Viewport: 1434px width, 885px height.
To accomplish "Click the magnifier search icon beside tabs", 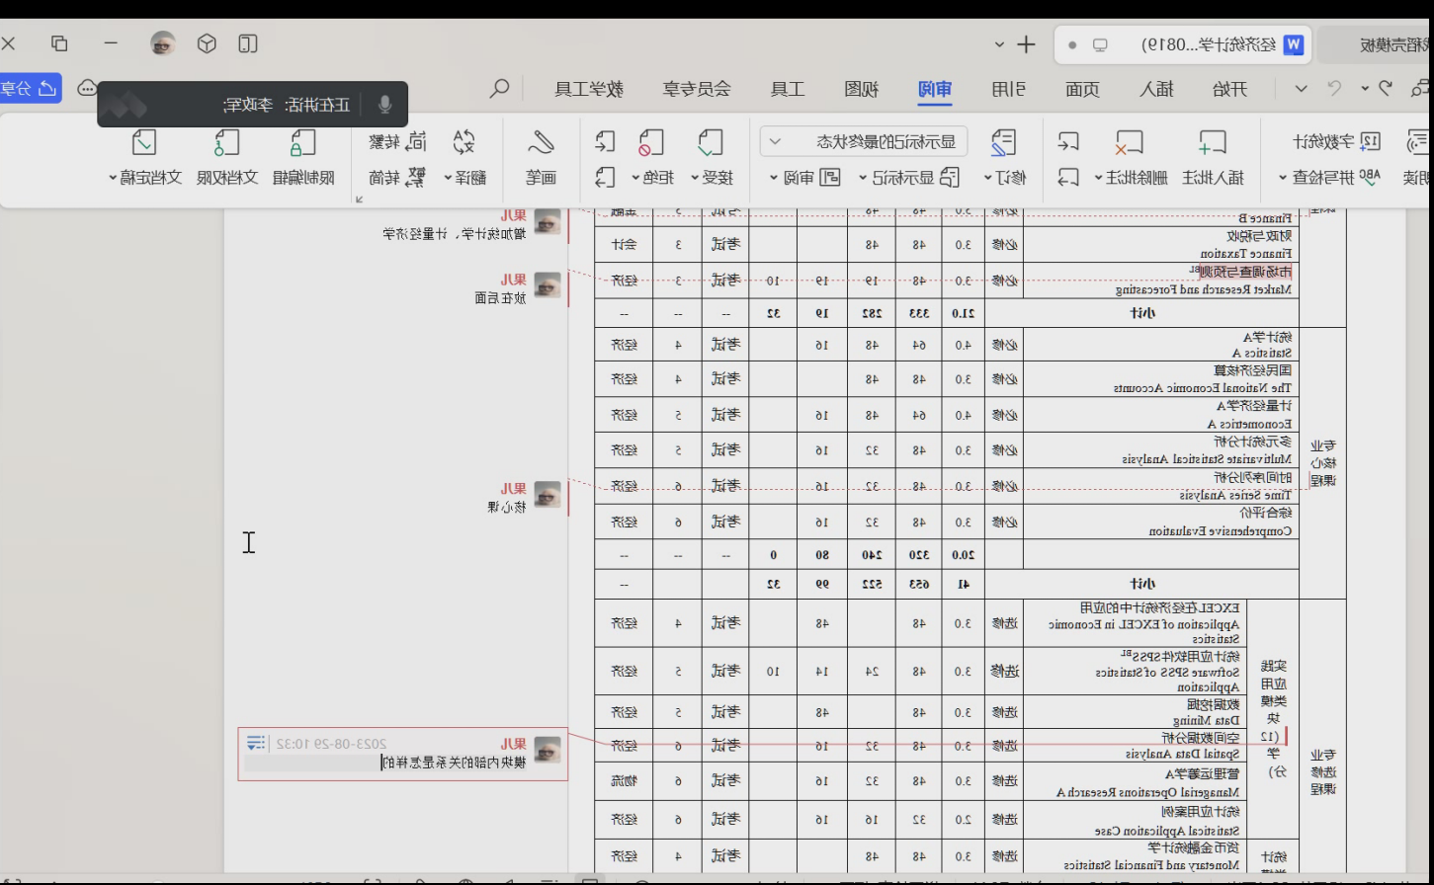I will click(501, 89).
